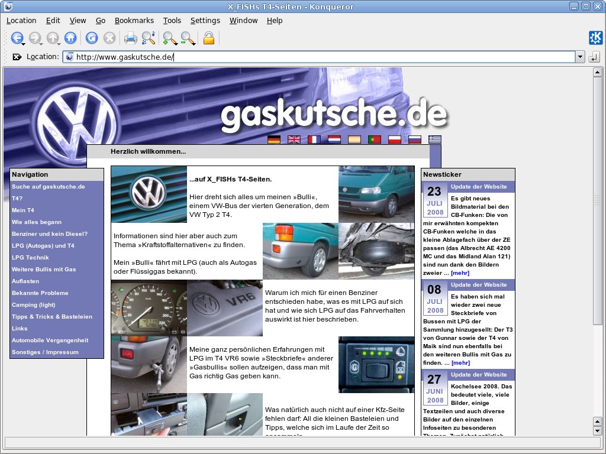This screenshot has width=606, height=454.
Task: Visit the 'LPG Technik' page
Action: coord(30,258)
